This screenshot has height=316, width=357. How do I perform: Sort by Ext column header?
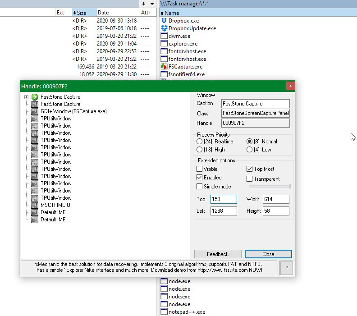pyautogui.click(x=64, y=13)
